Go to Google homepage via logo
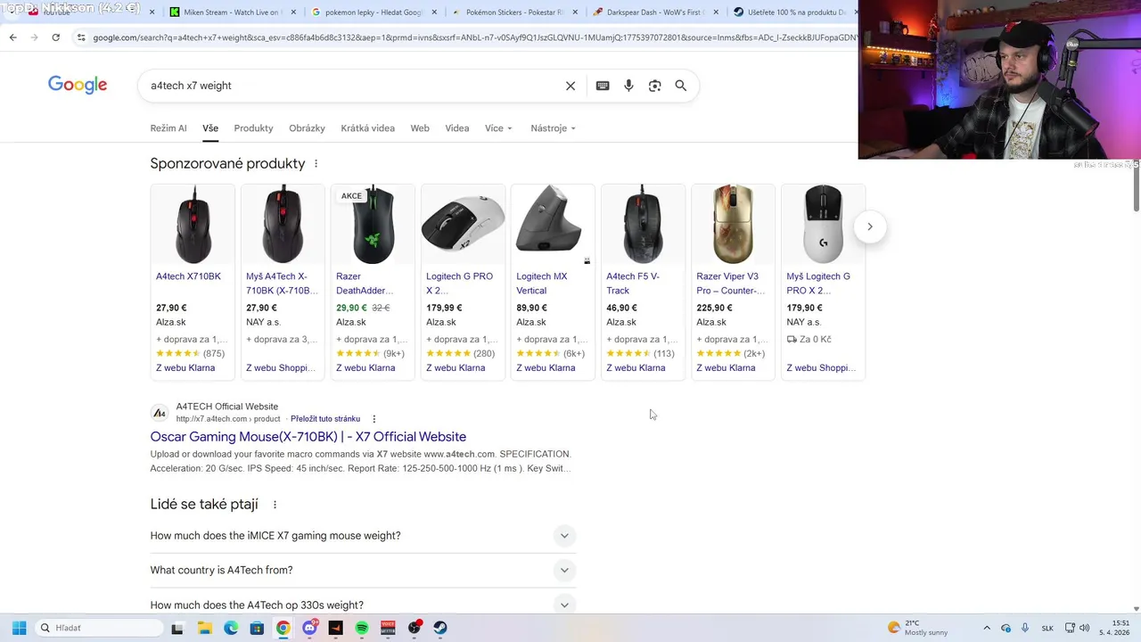1141x642 pixels. coord(78,85)
